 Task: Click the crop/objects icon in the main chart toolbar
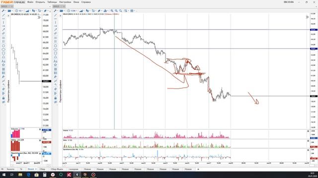(x=93, y=11)
